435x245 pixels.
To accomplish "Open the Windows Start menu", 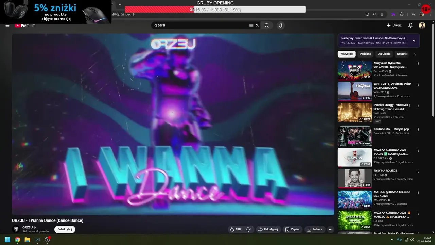I will point(7,240).
